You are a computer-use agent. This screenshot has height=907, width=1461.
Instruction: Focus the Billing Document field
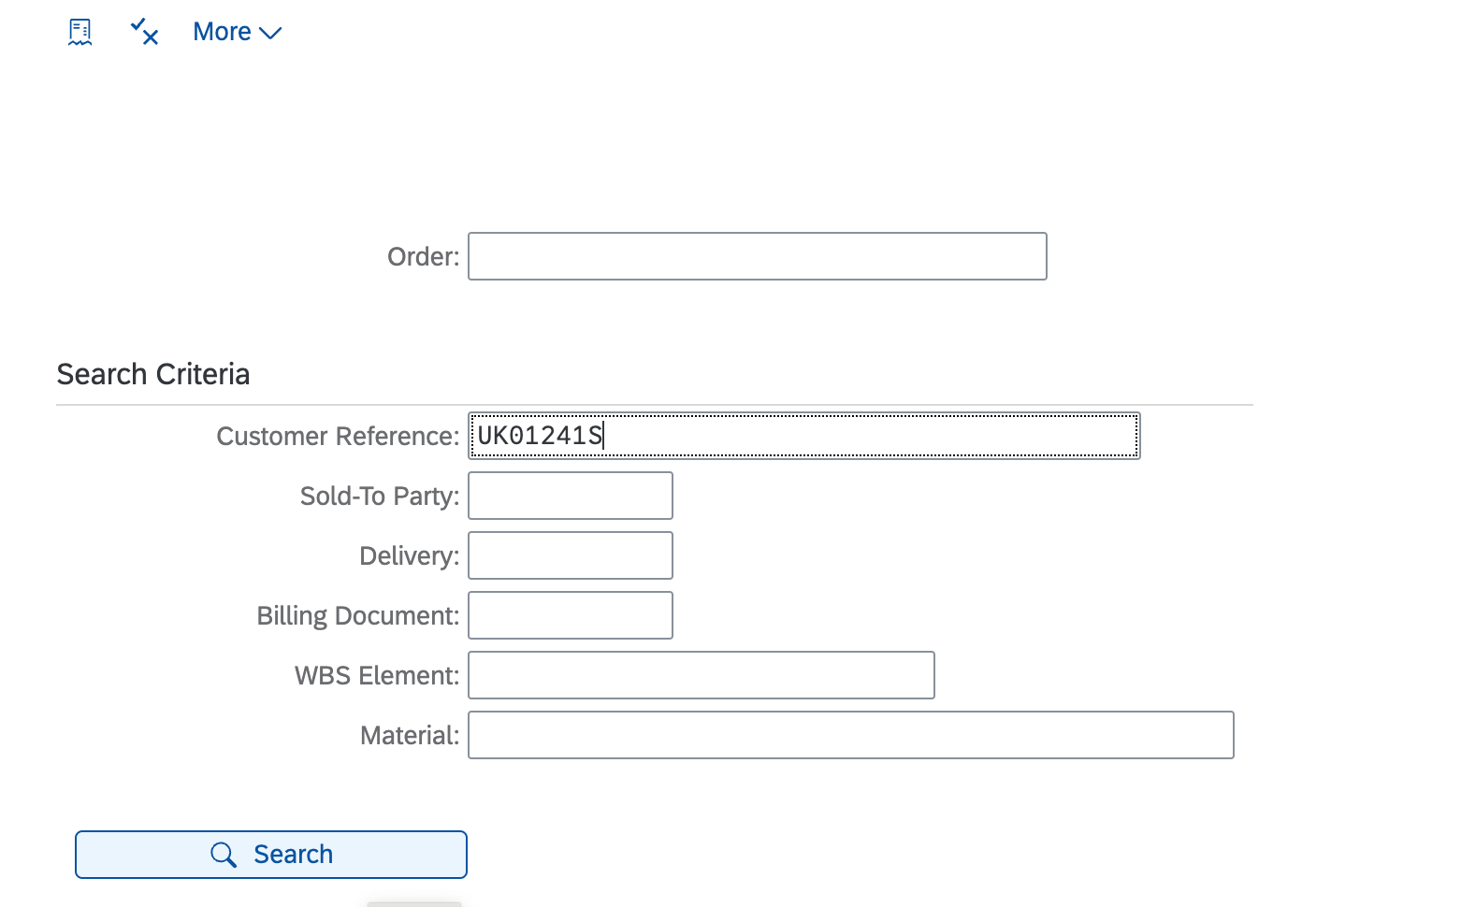(x=570, y=615)
